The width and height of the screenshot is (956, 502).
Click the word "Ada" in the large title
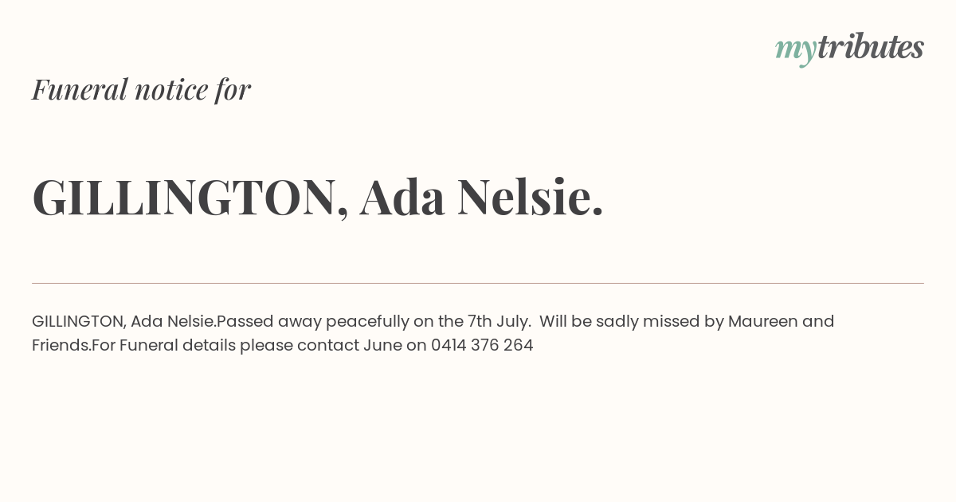coord(402,197)
